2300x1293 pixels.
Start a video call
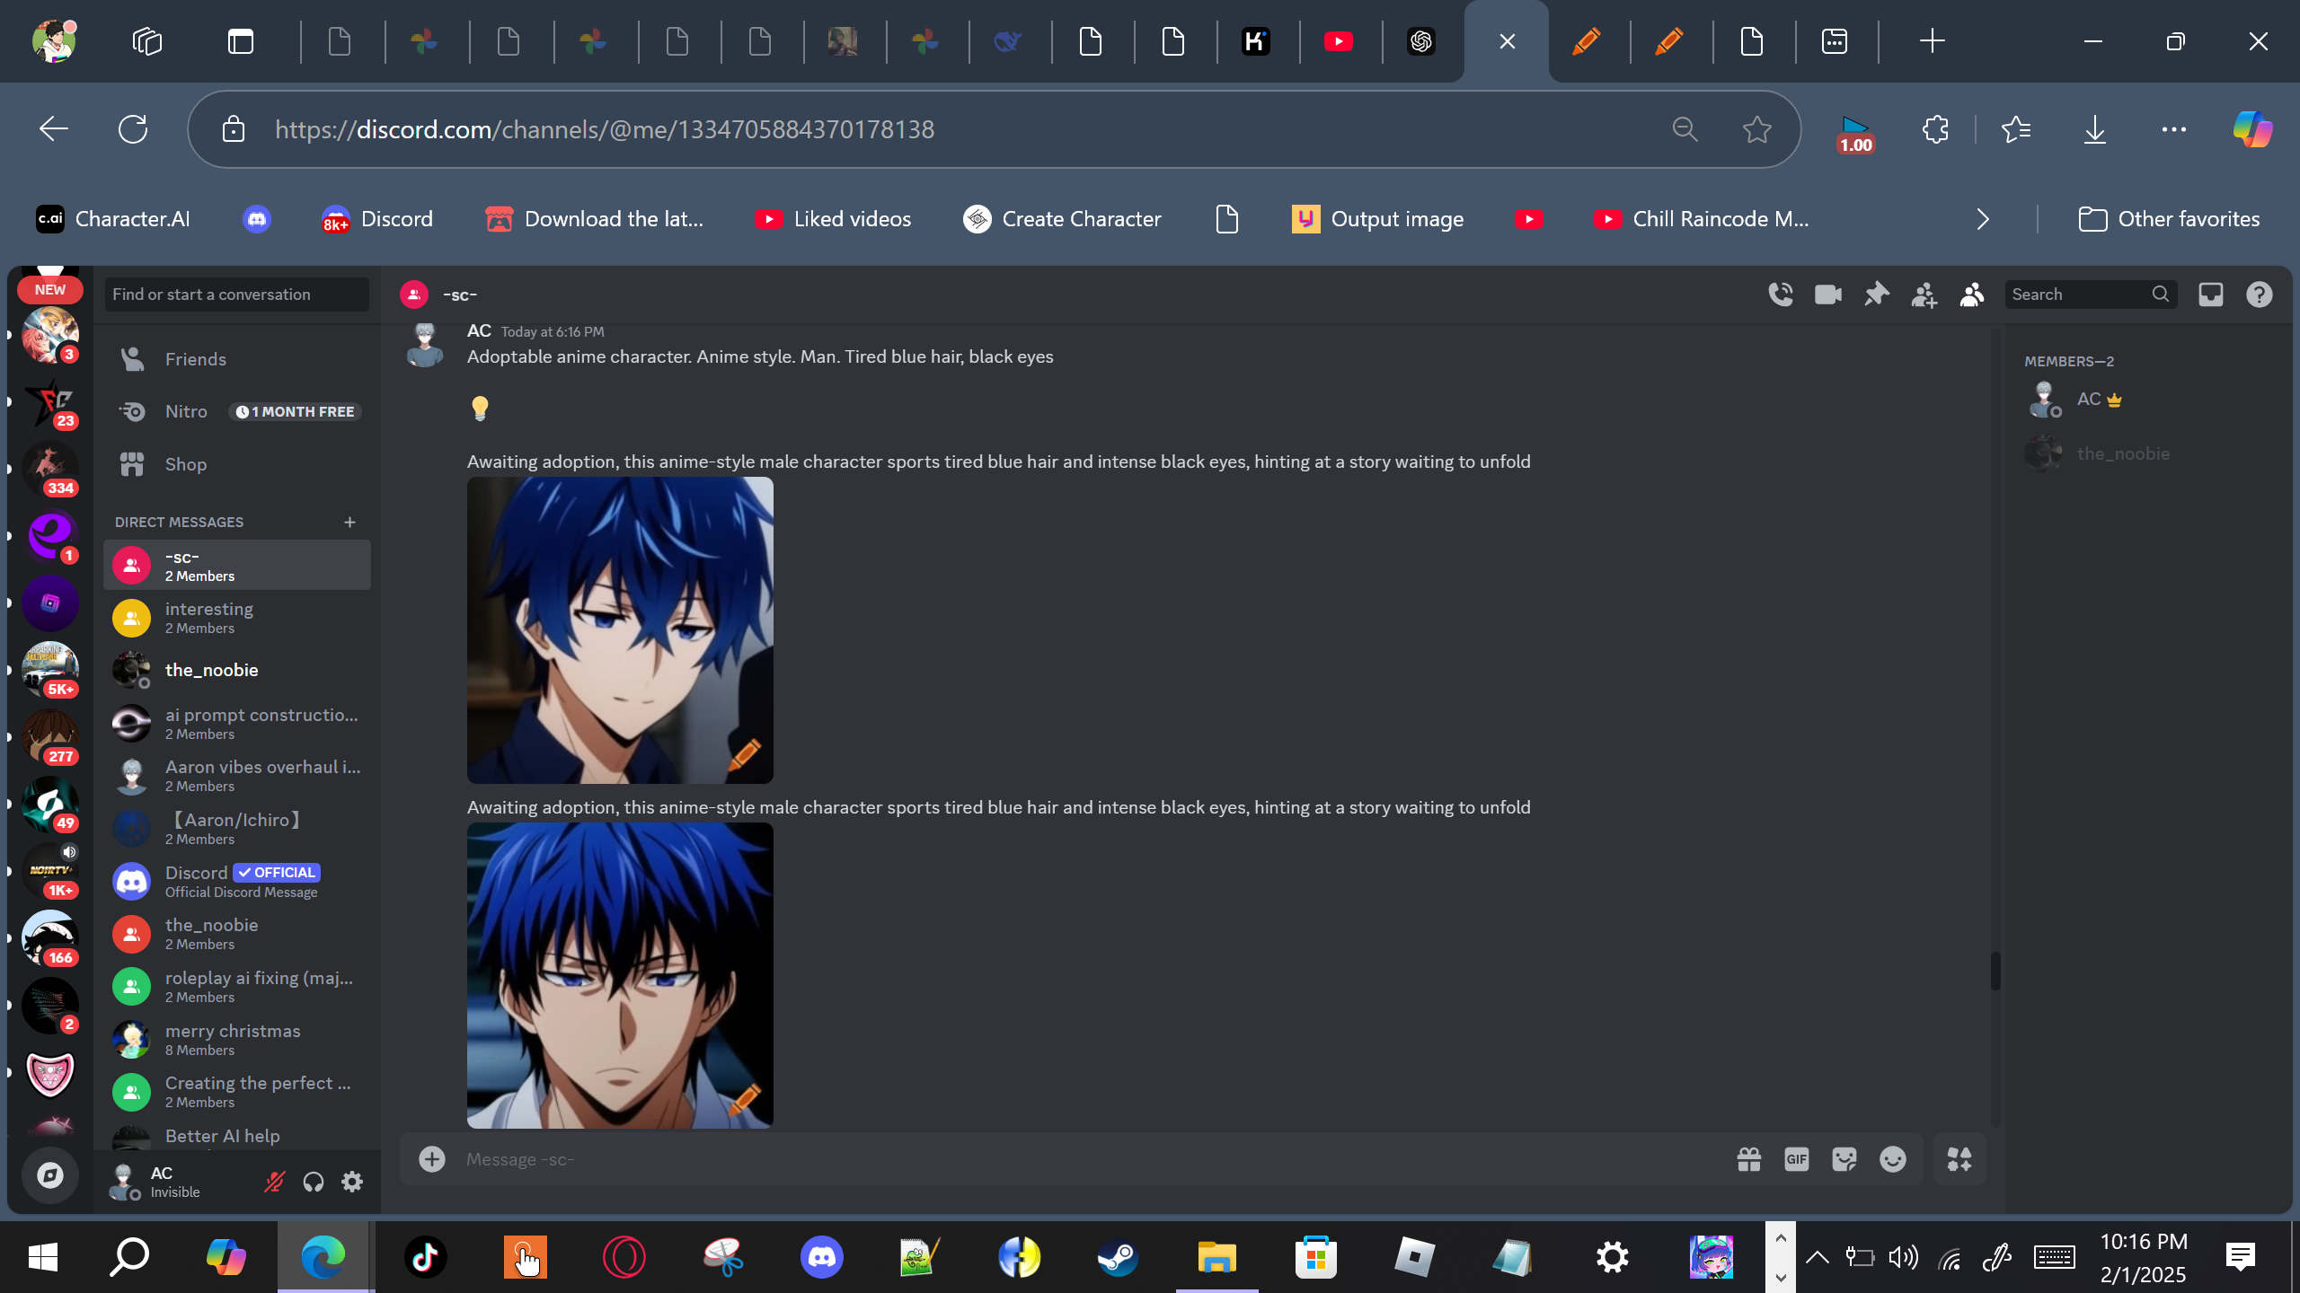click(x=1827, y=295)
